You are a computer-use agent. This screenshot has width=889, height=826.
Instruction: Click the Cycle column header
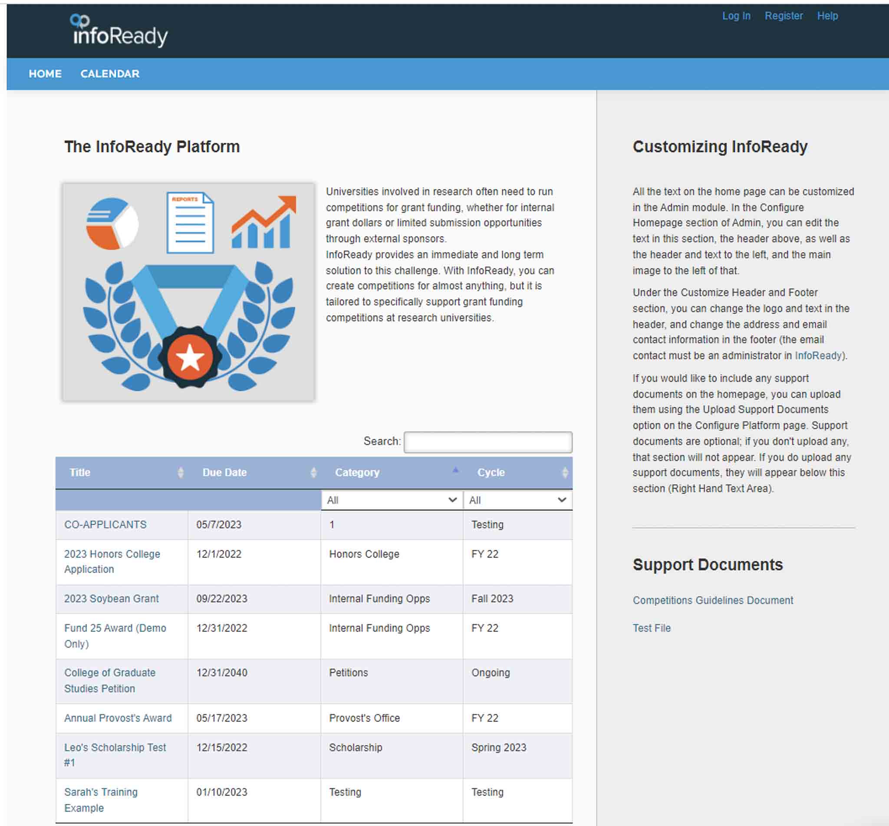click(517, 473)
